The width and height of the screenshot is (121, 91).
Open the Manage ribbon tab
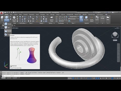click(52, 14)
